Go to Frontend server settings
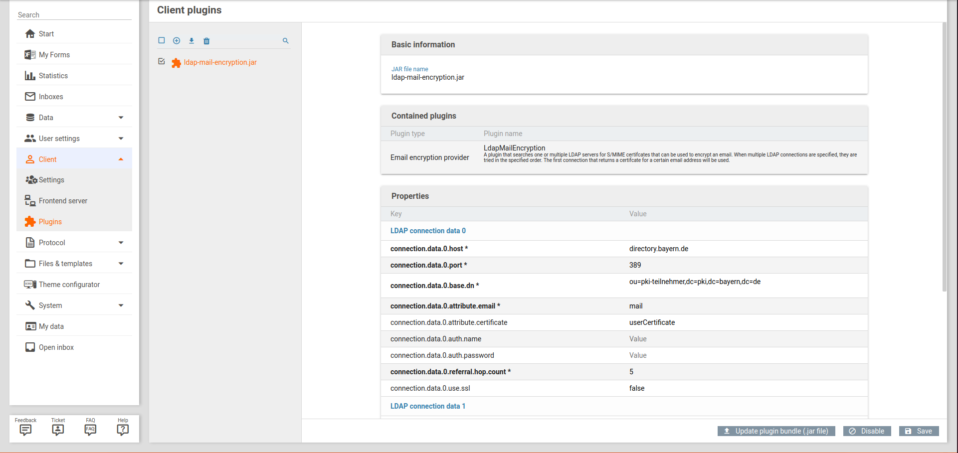The height and width of the screenshot is (453, 958). click(x=63, y=201)
